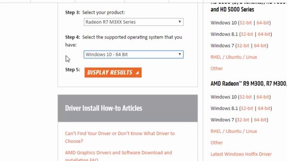Open 32-bit Windows 10 link under HD 5000 Series
287x161 pixels.
pos(245,23)
